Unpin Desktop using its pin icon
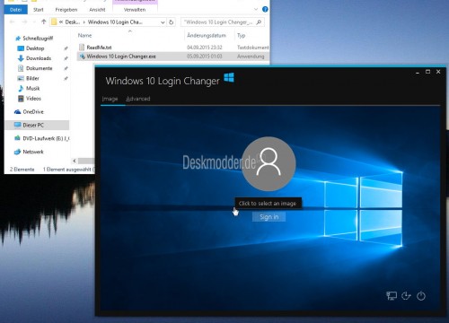 [66, 48]
